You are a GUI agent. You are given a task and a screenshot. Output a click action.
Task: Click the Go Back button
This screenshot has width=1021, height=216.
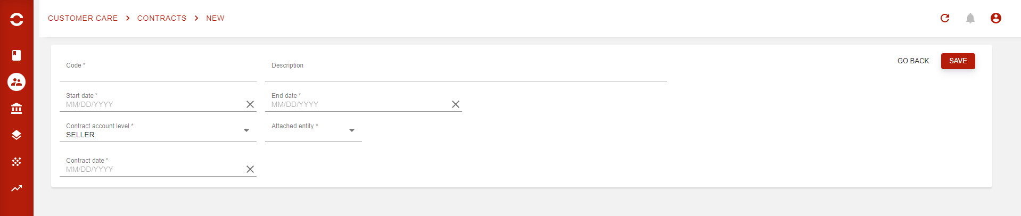pyautogui.click(x=913, y=61)
